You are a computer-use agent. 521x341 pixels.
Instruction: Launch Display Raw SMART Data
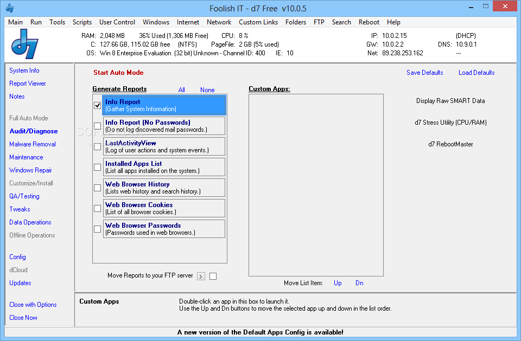coord(450,101)
